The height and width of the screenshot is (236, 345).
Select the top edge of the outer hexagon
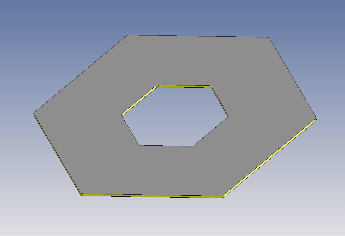pos(198,36)
